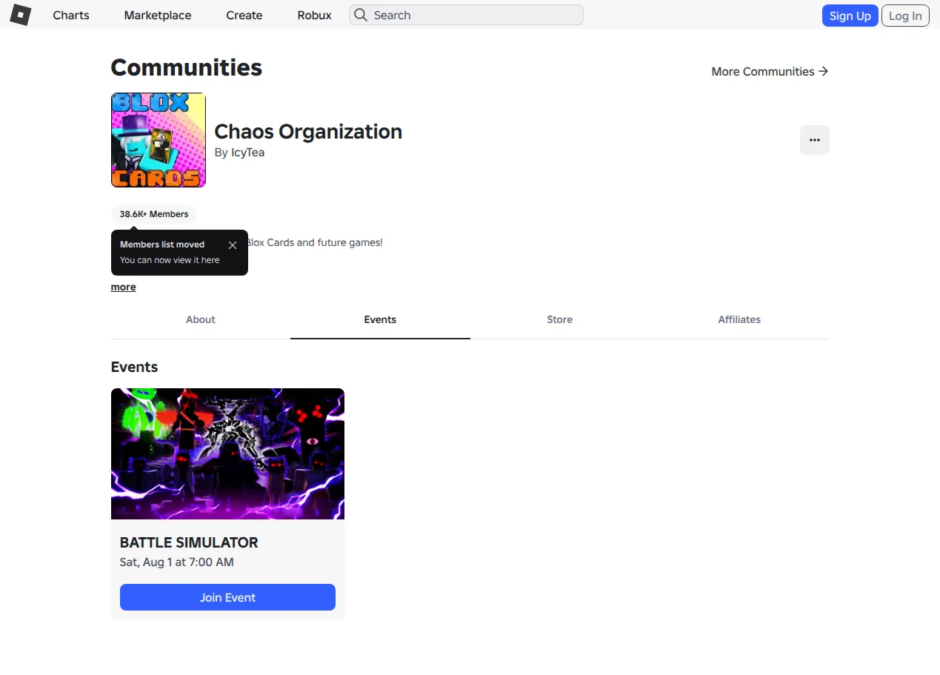The height and width of the screenshot is (675, 940).
Task: Dismiss the Members list moved tooltip
Action: tap(233, 245)
